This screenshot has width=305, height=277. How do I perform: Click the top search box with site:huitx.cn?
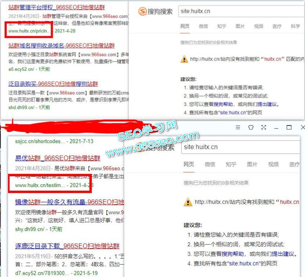point(242,11)
